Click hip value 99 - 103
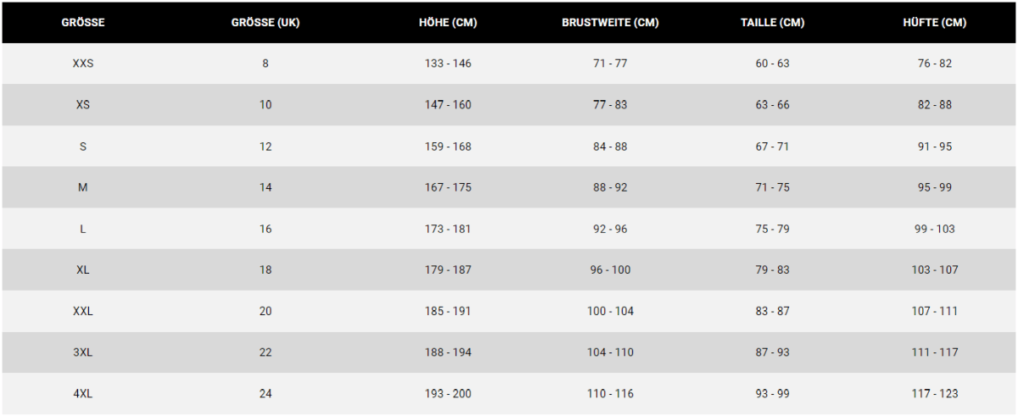The height and width of the screenshot is (416, 1018). click(x=934, y=229)
